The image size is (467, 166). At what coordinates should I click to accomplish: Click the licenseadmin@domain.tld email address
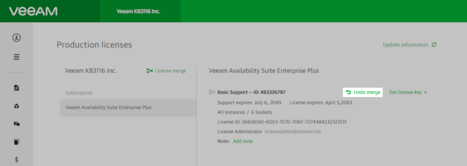[x=293, y=131]
